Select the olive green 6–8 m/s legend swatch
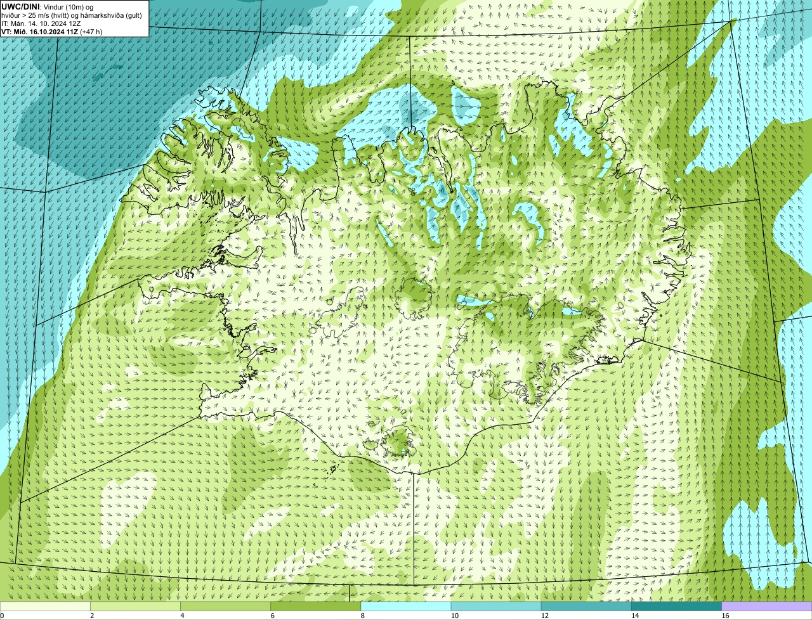This screenshot has width=812, height=620. [x=316, y=606]
